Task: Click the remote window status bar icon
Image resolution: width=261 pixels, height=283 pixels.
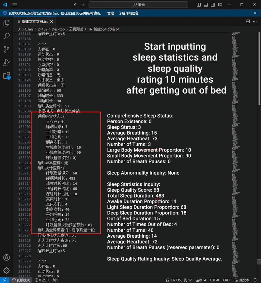Action: click(x=5, y=280)
